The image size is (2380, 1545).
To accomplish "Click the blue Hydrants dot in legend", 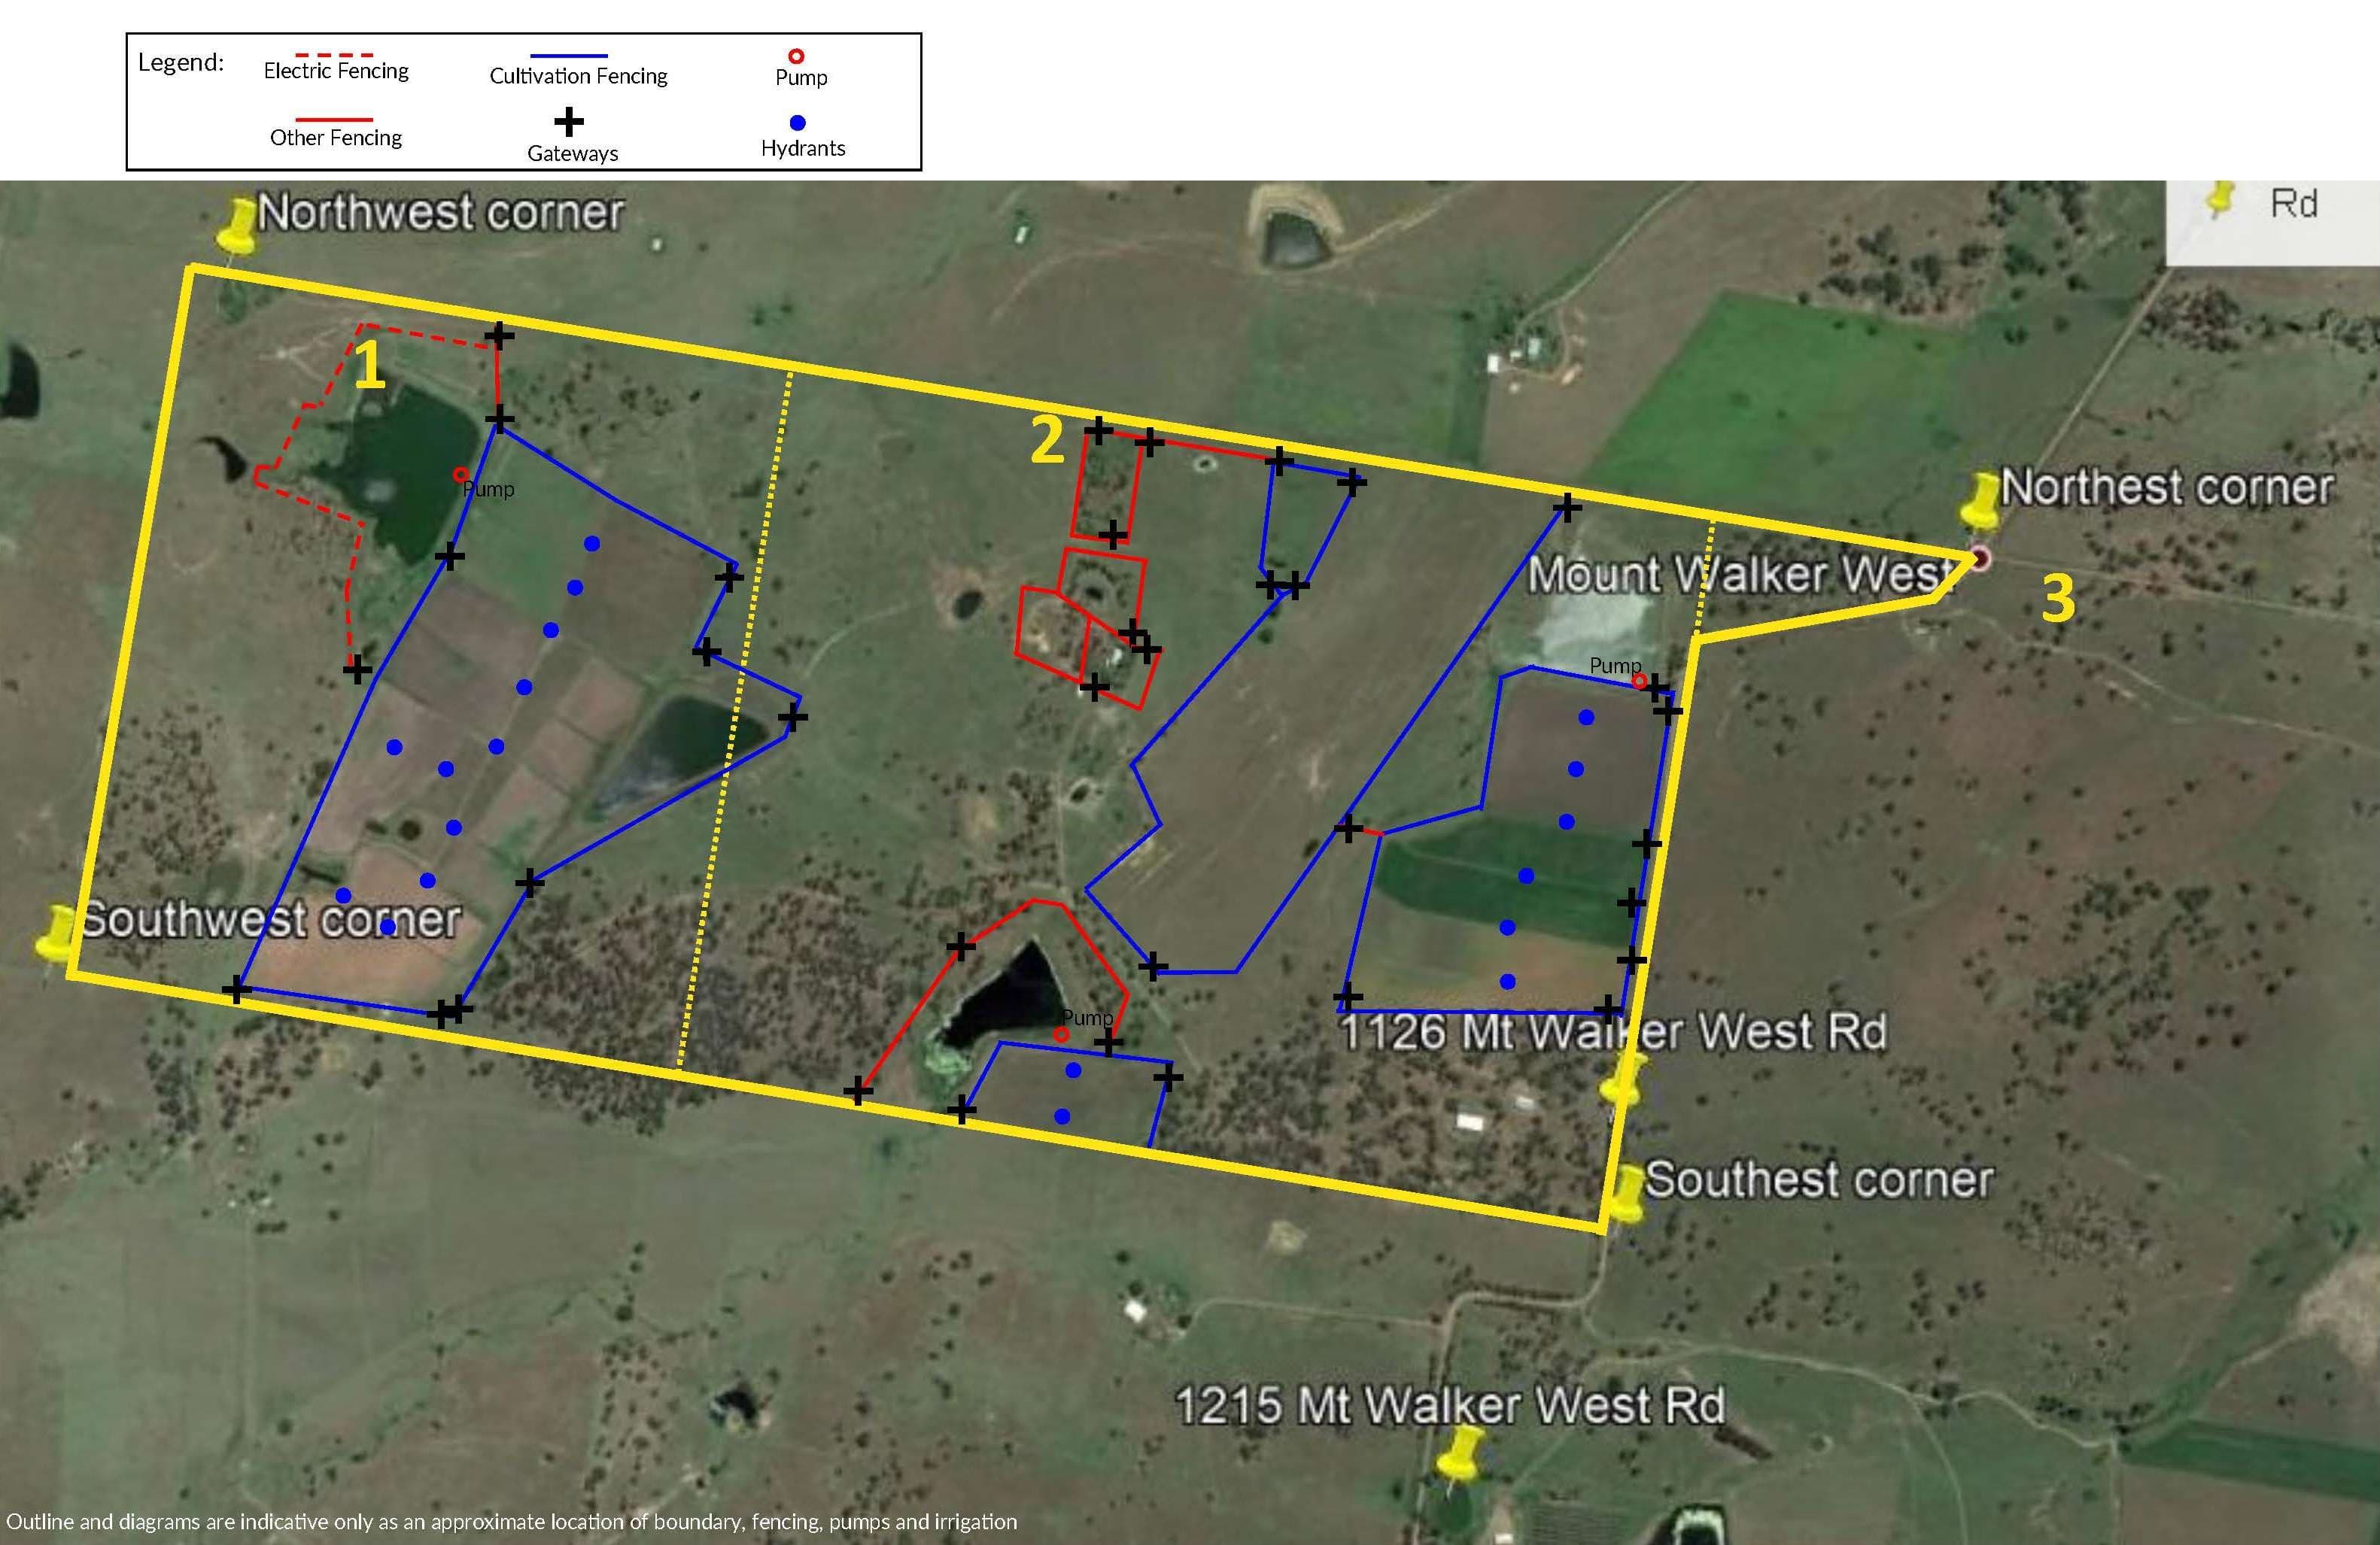I will coord(798,123).
